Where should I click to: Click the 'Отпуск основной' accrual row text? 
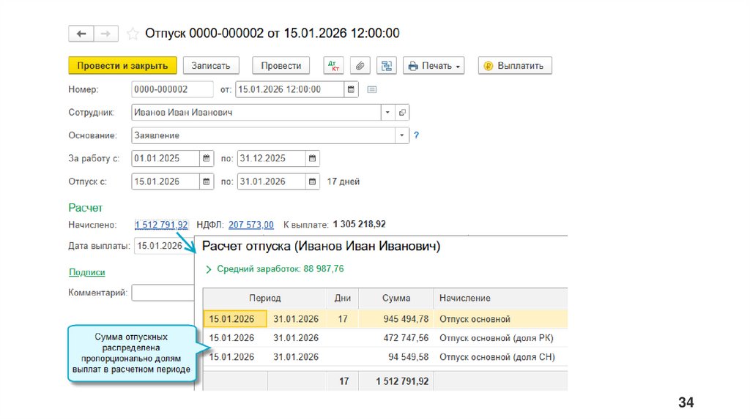[475, 319]
